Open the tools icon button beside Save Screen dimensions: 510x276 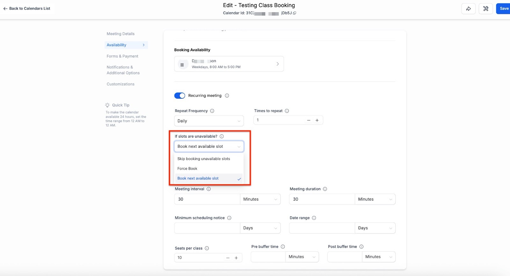pyautogui.click(x=485, y=9)
